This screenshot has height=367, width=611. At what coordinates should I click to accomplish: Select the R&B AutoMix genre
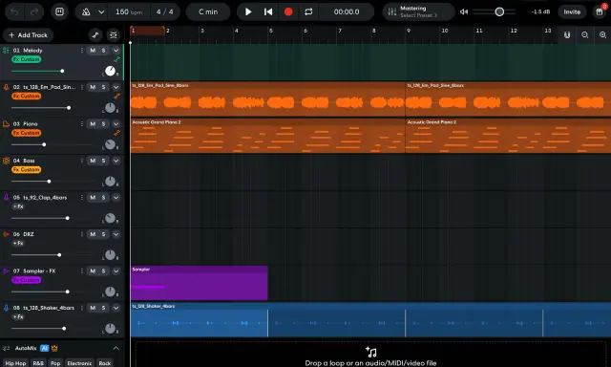(38, 363)
